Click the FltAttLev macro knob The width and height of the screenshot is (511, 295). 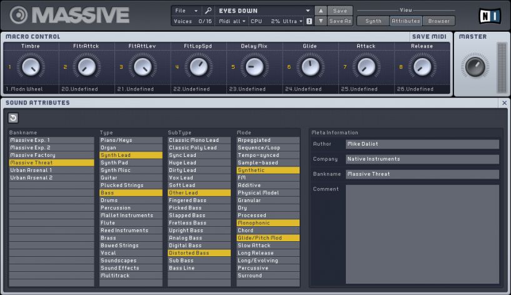(143, 67)
